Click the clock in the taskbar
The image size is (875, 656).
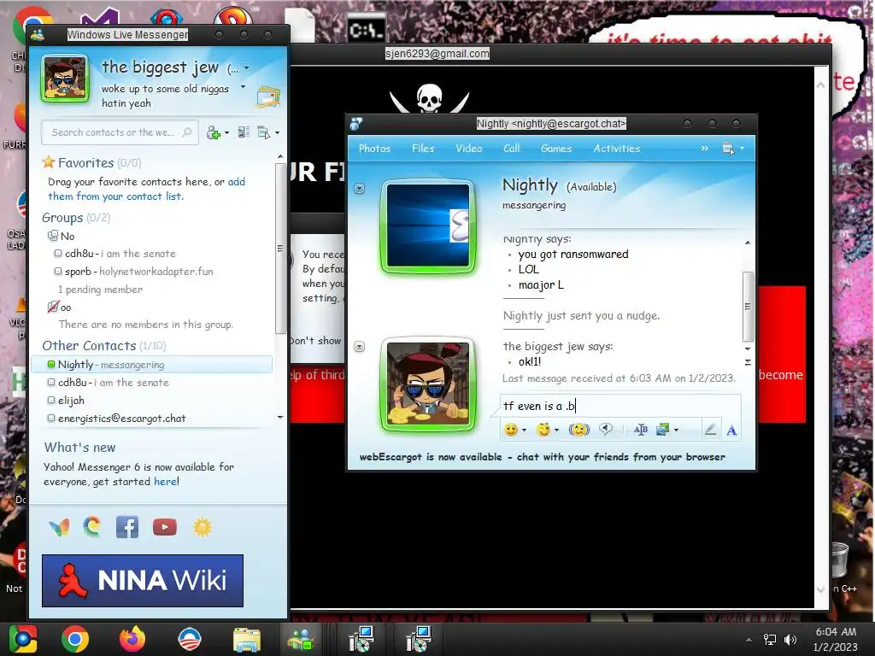[x=836, y=639]
